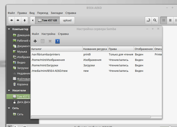The width and height of the screenshot is (177, 127).
Task: Click the upload breadcrumb button
Action: [x=67, y=20]
